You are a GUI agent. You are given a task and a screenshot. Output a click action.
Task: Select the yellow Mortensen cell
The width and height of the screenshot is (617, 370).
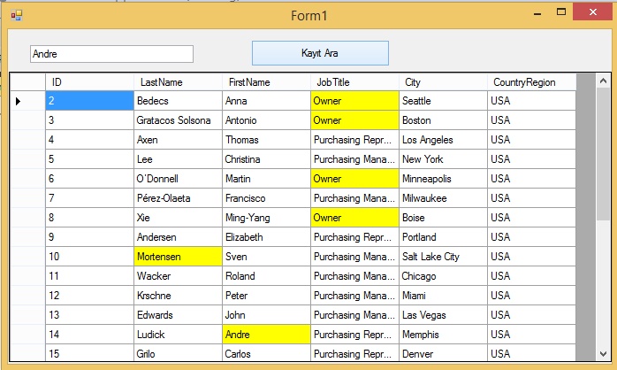click(x=178, y=257)
